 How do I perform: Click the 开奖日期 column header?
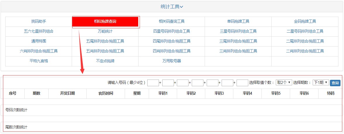pyautogui.click(x=67, y=94)
